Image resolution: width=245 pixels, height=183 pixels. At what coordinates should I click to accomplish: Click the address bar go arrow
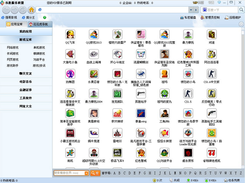196,10
